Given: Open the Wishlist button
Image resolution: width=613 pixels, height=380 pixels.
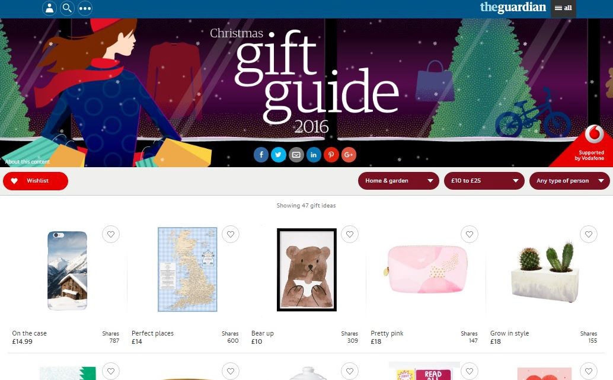Looking at the screenshot, I should [x=36, y=181].
